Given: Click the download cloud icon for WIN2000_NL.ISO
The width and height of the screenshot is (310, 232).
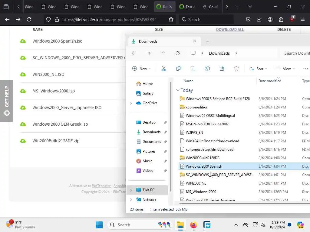Looking at the screenshot, I should coord(23,74).
